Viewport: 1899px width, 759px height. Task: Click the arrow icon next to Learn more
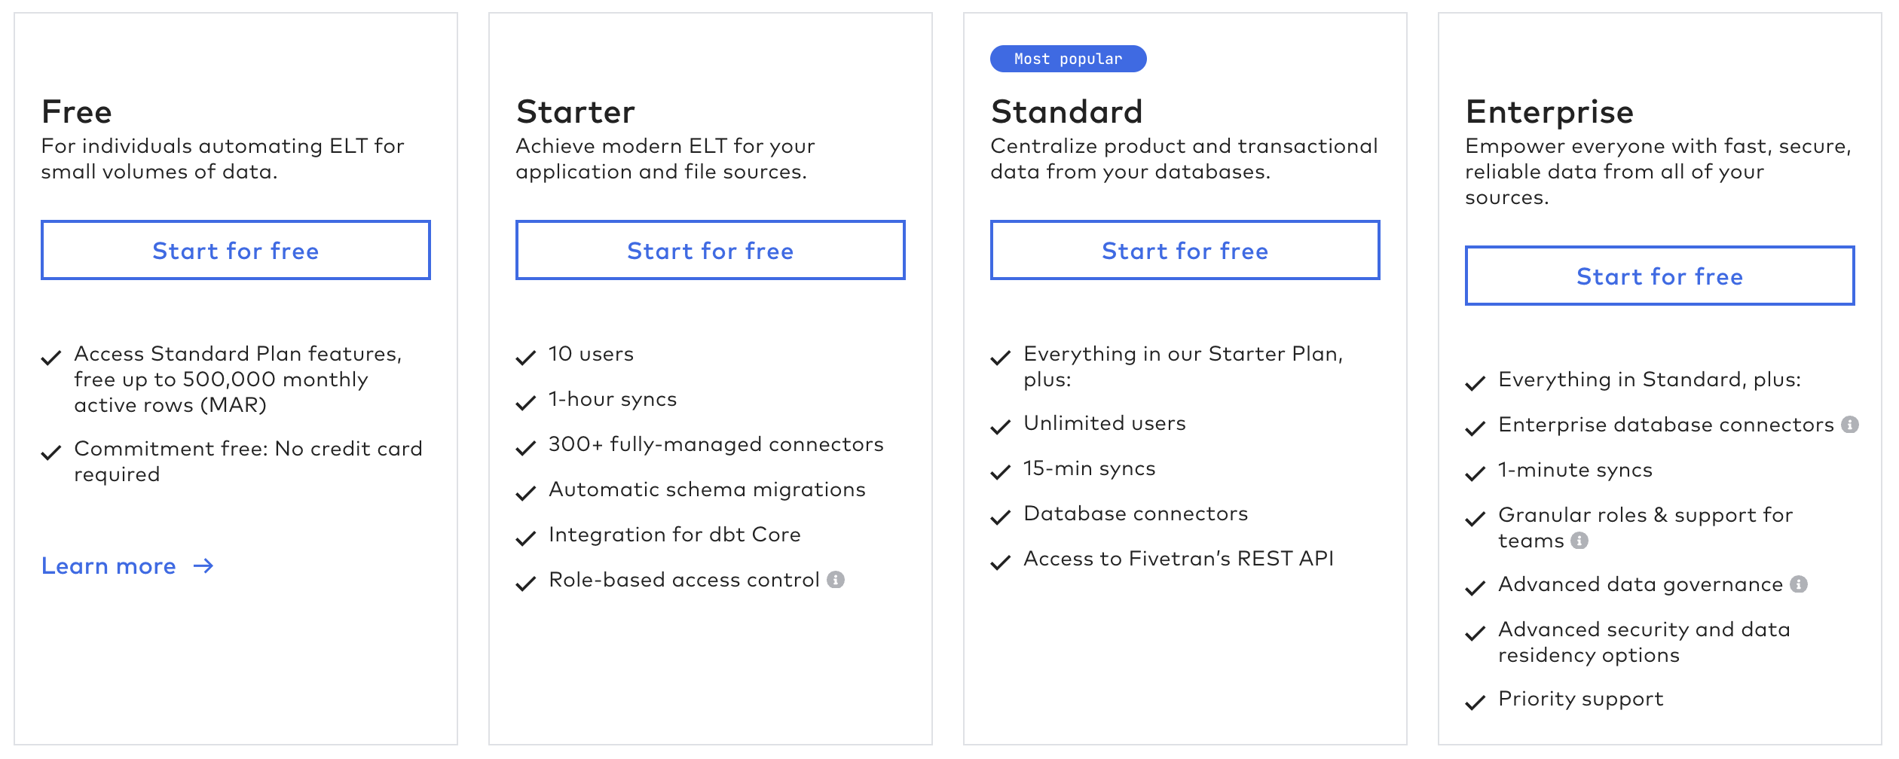[x=203, y=566]
